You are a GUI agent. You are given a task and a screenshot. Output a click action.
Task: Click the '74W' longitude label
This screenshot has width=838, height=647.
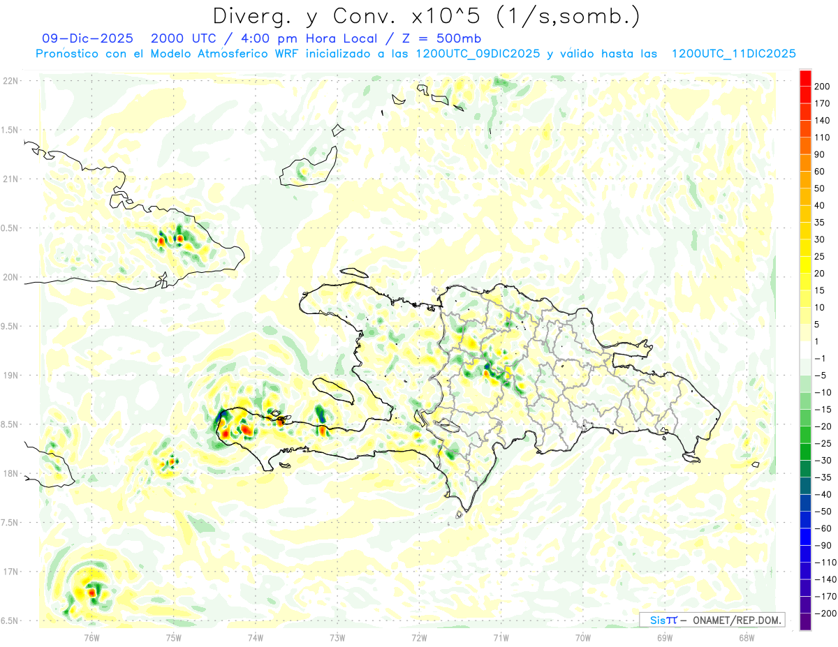[x=255, y=637]
